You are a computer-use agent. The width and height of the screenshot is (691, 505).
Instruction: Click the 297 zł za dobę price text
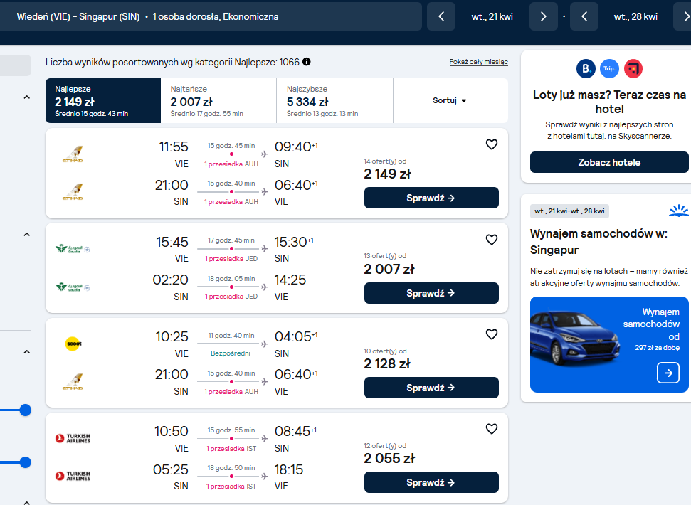[x=657, y=347]
